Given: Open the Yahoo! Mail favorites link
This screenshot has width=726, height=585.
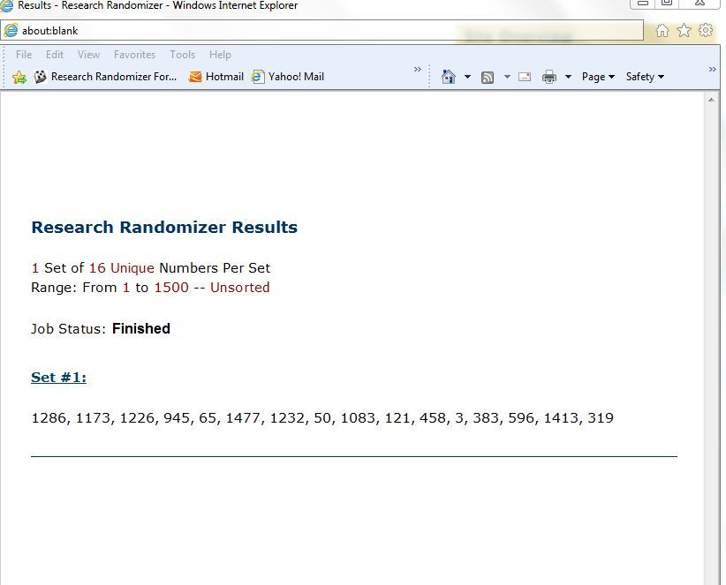Looking at the screenshot, I should pos(288,77).
